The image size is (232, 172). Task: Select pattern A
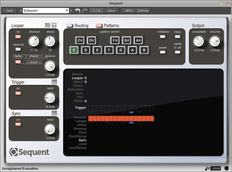coord(132,50)
